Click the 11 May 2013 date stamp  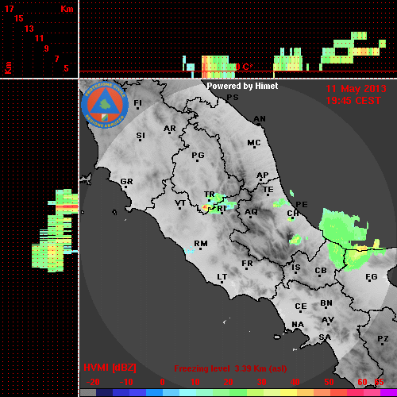coord(356,89)
